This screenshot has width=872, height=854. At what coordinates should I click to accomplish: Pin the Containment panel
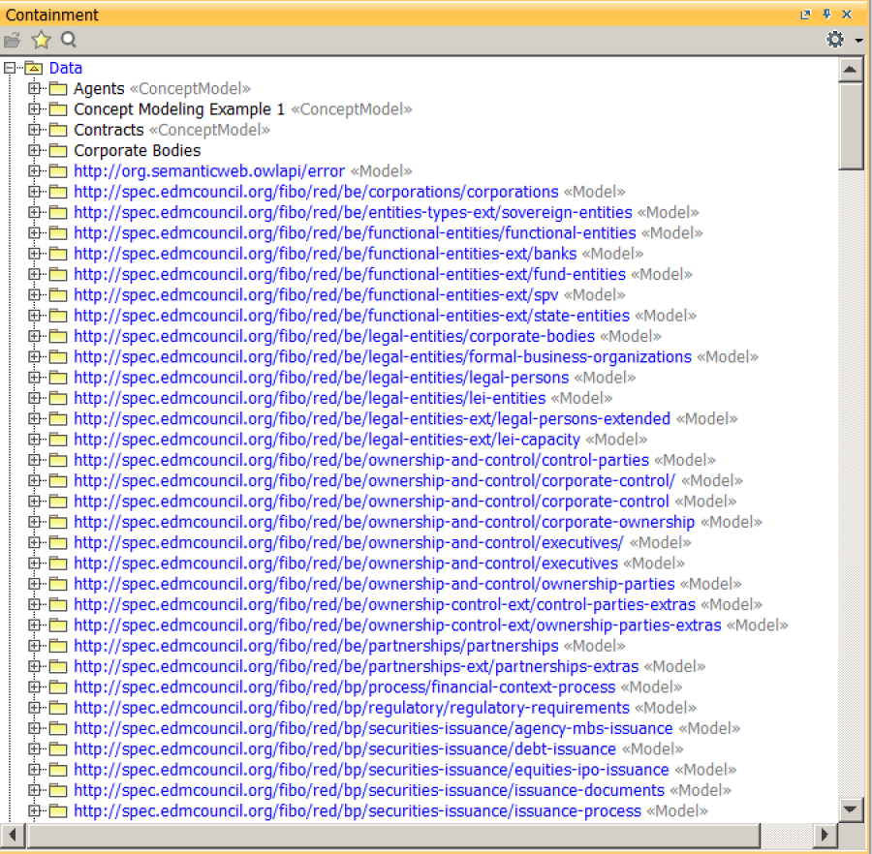coord(826,15)
